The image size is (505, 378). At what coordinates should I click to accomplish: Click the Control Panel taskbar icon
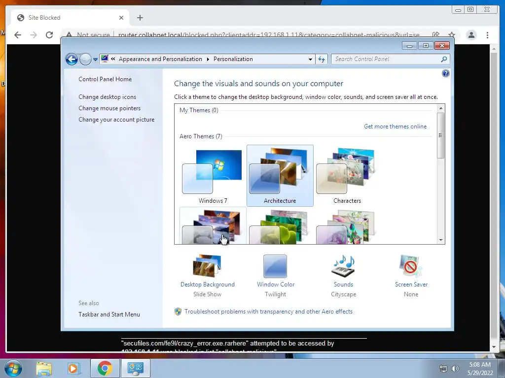click(135, 368)
